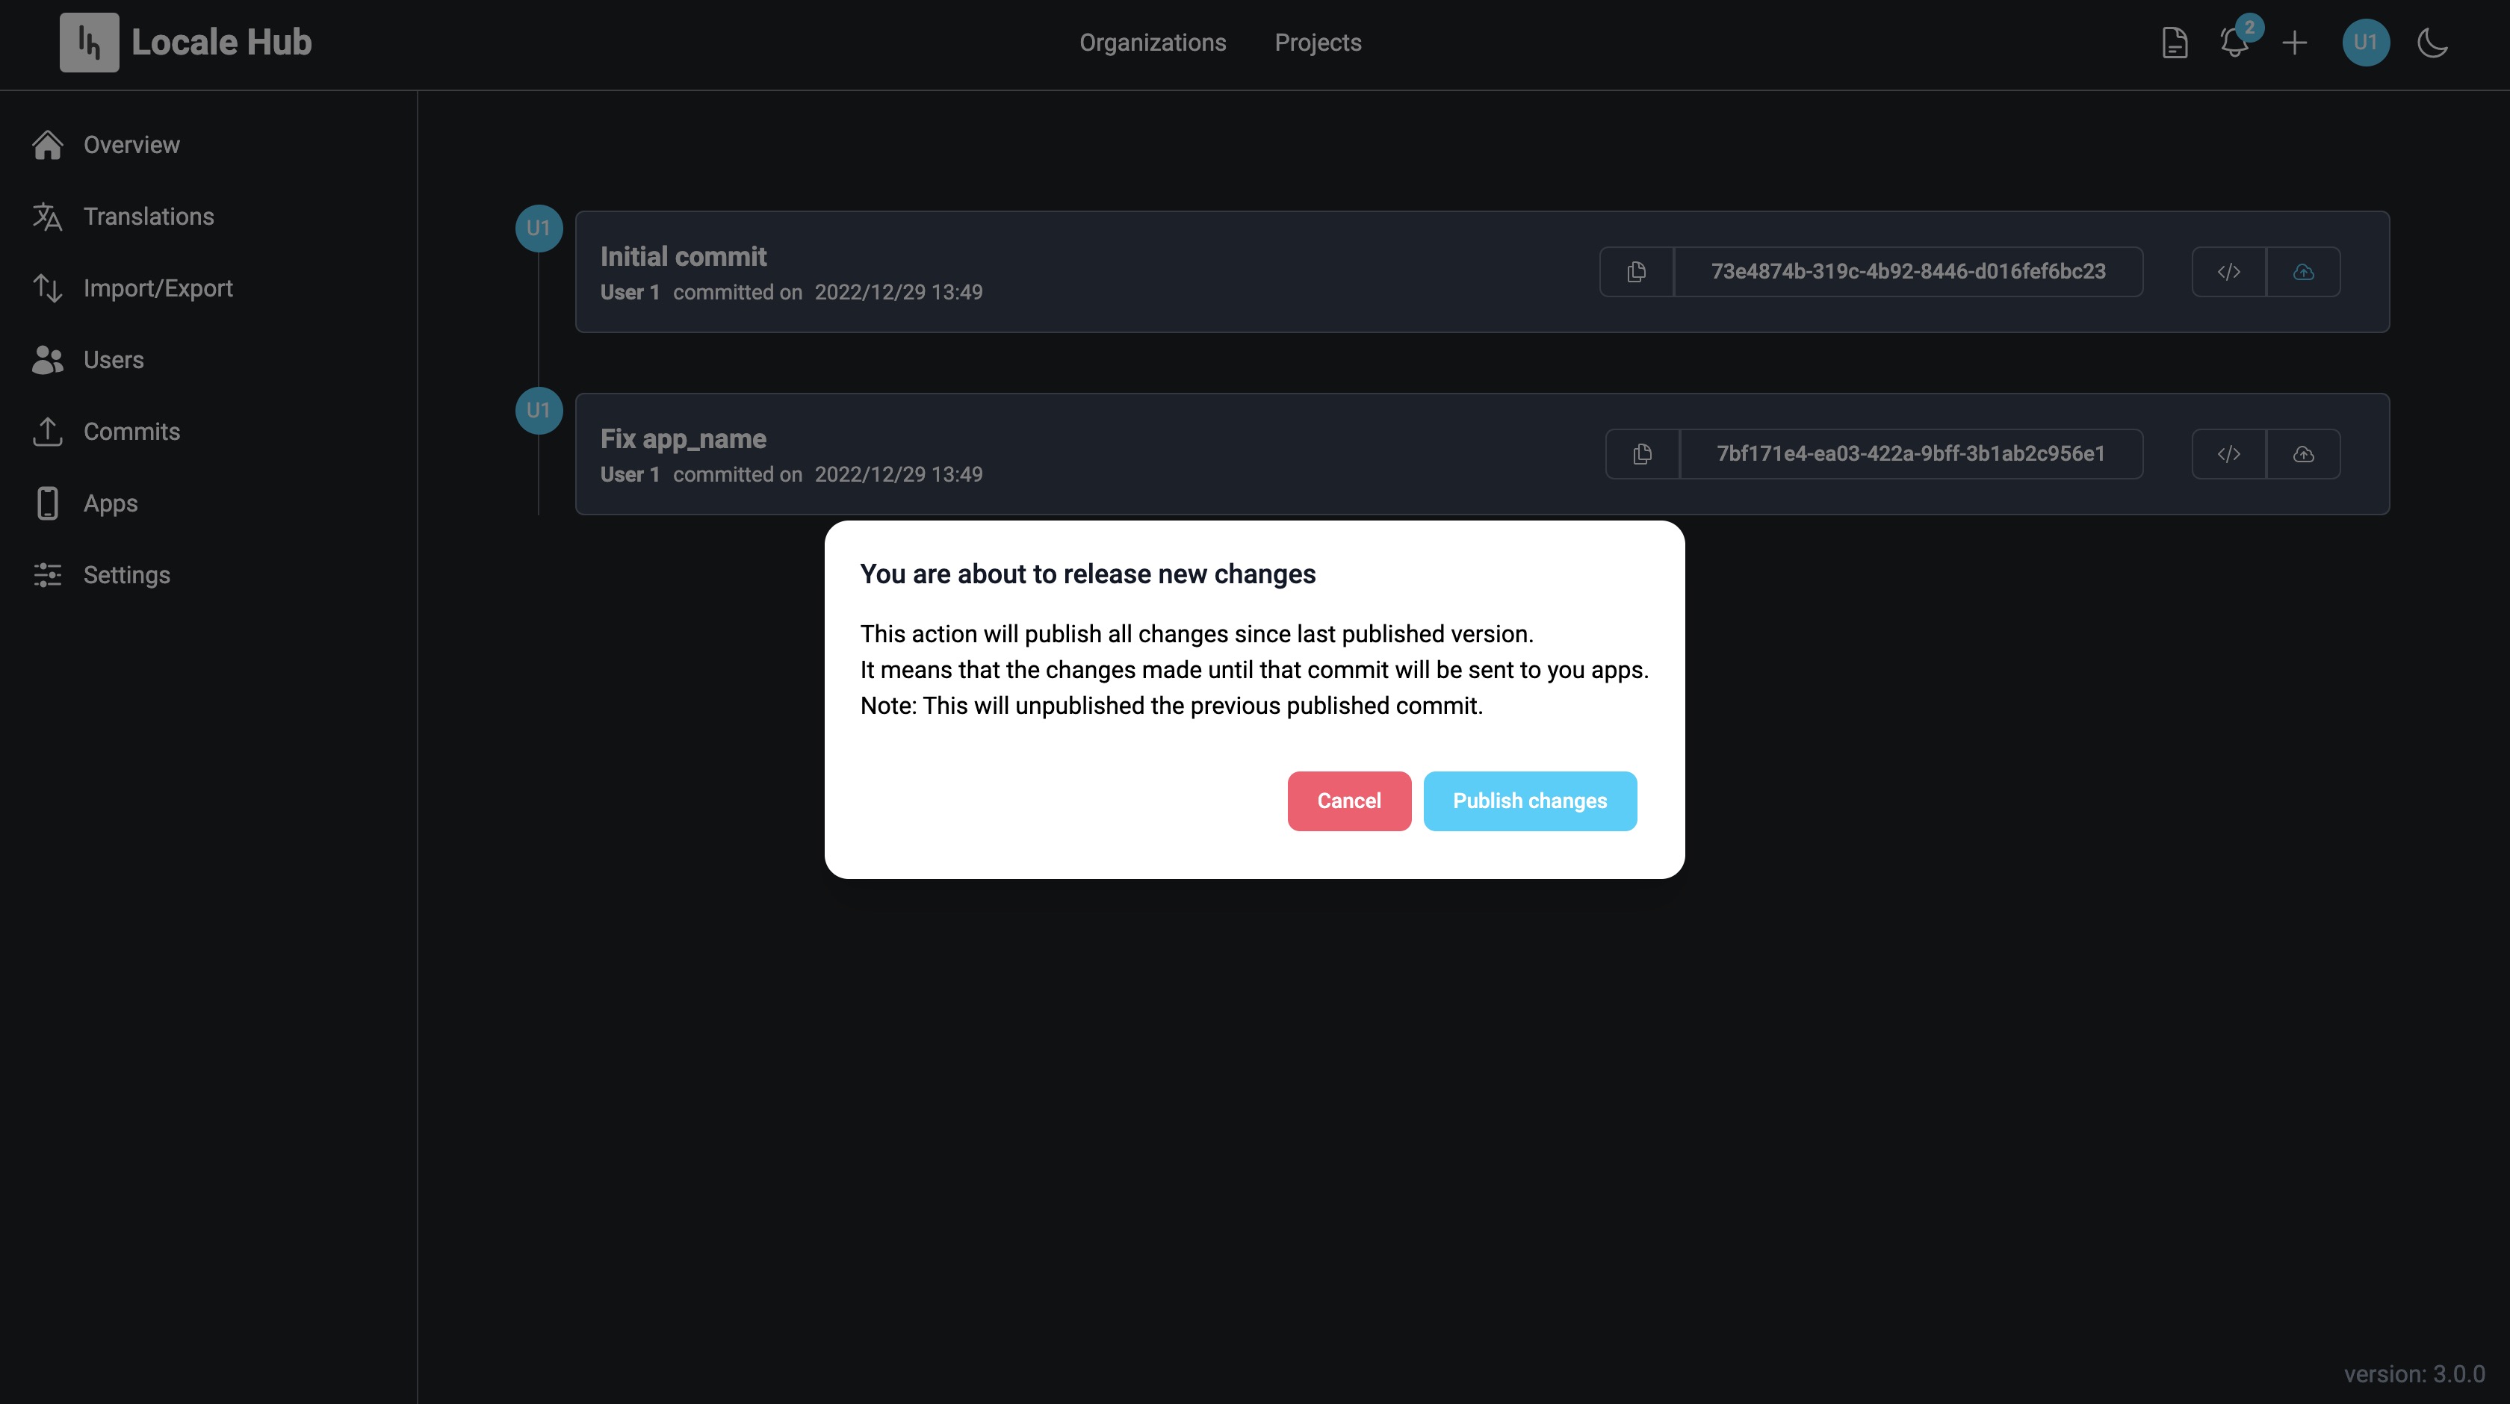This screenshot has height=1404, width=2510.
Task: Copy the Initial commit ID with copy icon
Action: tap(1636, 272)
